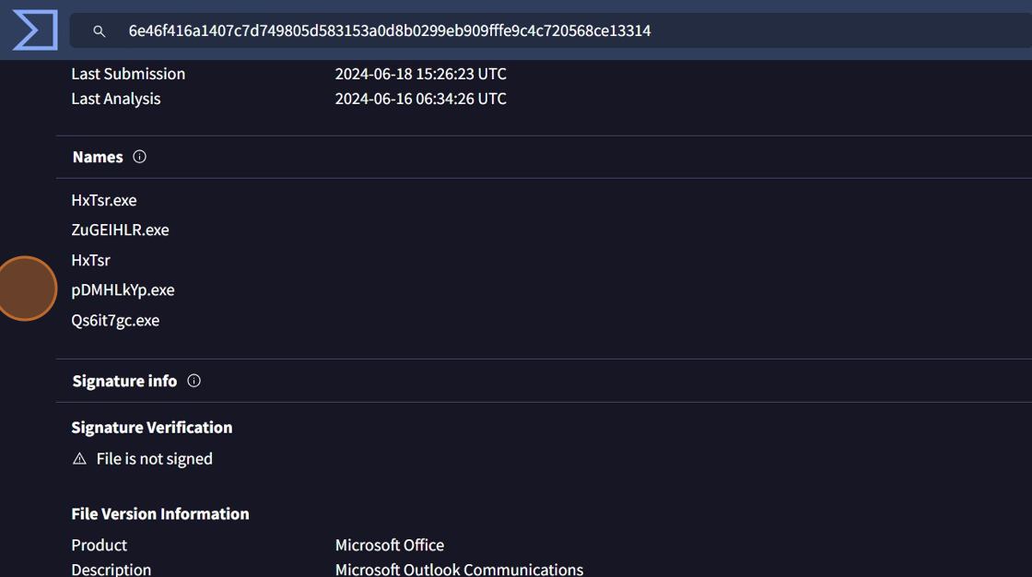Click the magnifier search icon
This screenshot has width=1032, height=577.
point(100,31)
